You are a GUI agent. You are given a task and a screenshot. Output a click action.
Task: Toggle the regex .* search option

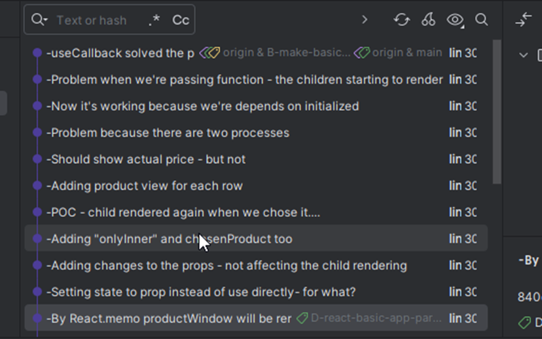[154, 20]
